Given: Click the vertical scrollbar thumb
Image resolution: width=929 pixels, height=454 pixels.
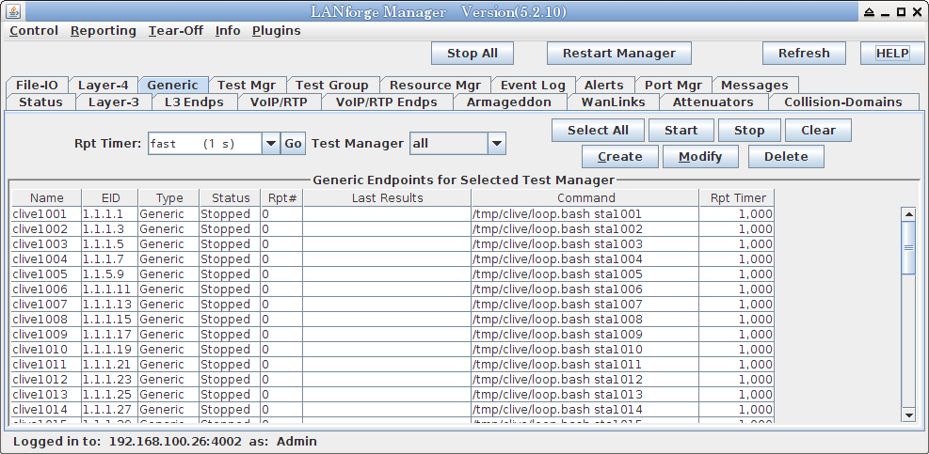Looking at the screenshot, I should (908, 247).
